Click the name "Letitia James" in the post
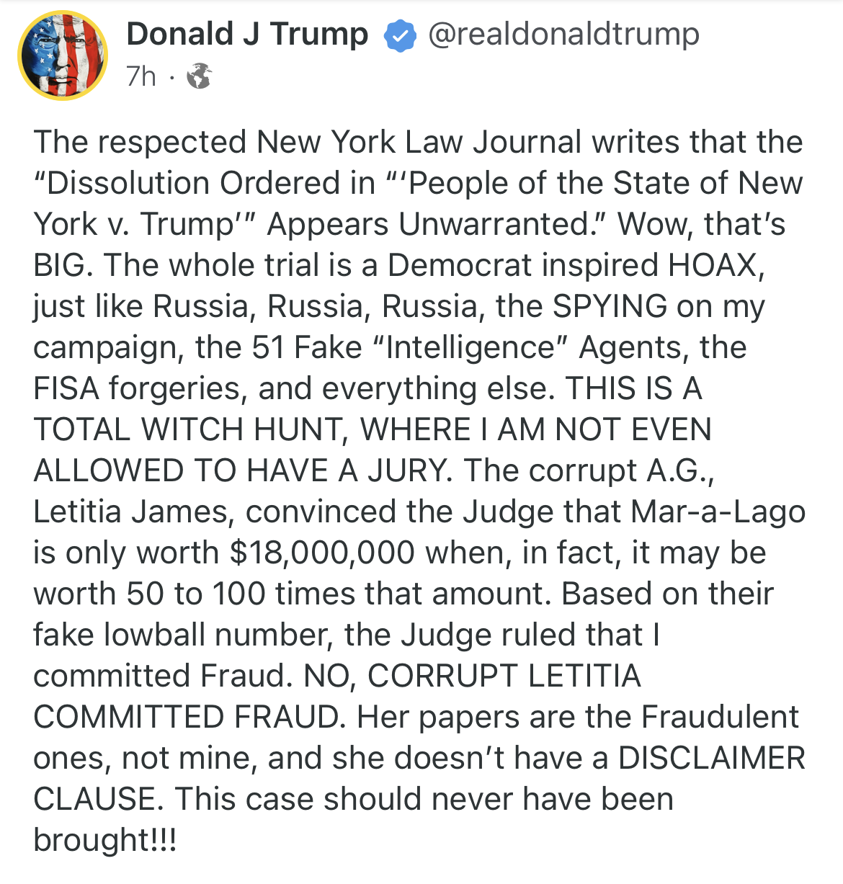The width and height of the screenshot is (843, 884). (x=134, y=512)
